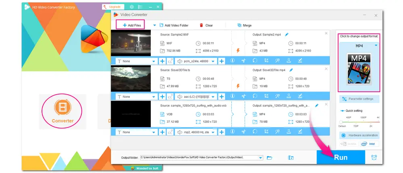403x173 pixels.
Task: Open the effects wand for Sample2.MXF
Action: point(277,61)
